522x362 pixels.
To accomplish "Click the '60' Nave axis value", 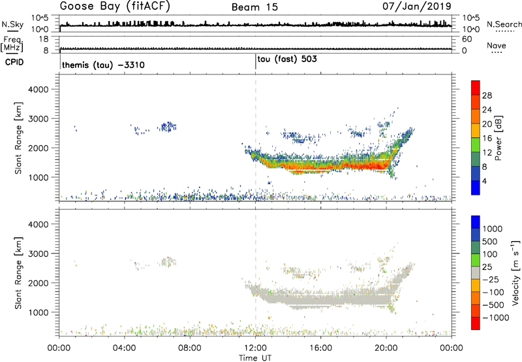I will click(x=467, y=39).
